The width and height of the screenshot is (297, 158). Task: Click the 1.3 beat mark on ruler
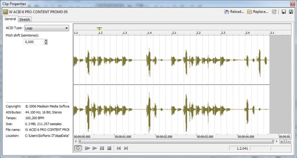[125, 33]
